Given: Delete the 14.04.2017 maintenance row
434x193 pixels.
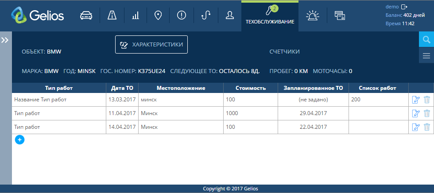Looking at the screenshot, I should pyautogui.click(x=426, y=127).
